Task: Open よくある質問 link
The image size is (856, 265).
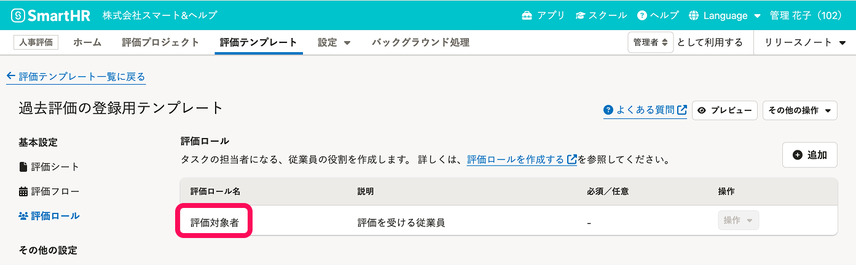Action: pyautogui.click(x=645, y=110)
